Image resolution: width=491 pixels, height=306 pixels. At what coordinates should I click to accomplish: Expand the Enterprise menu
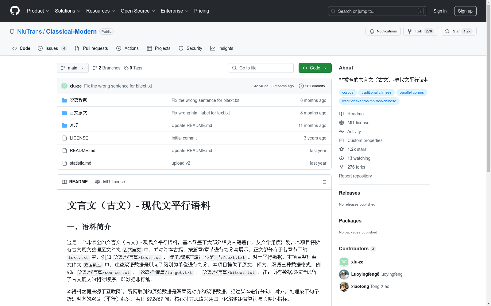[175, 11]
